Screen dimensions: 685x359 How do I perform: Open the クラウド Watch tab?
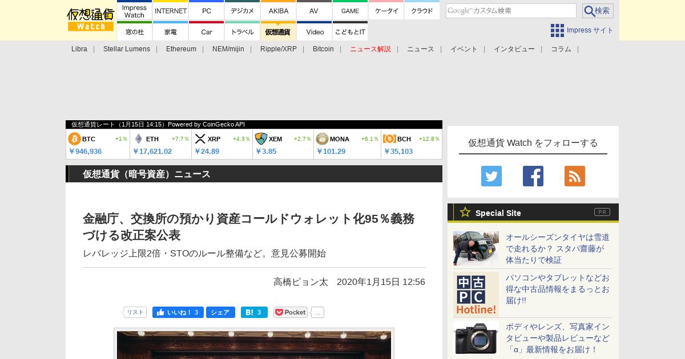pyautogui.click(x=422, y=11)
